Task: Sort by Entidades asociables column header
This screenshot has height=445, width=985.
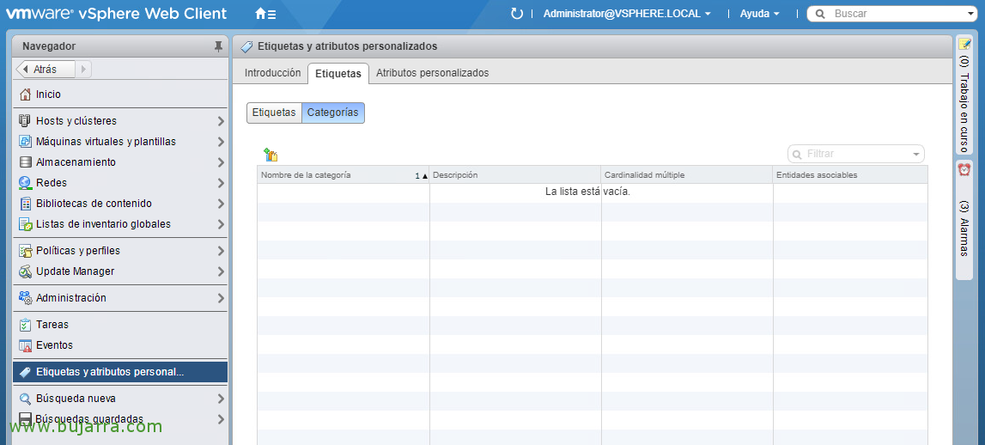Action: [x=850, y=175]
